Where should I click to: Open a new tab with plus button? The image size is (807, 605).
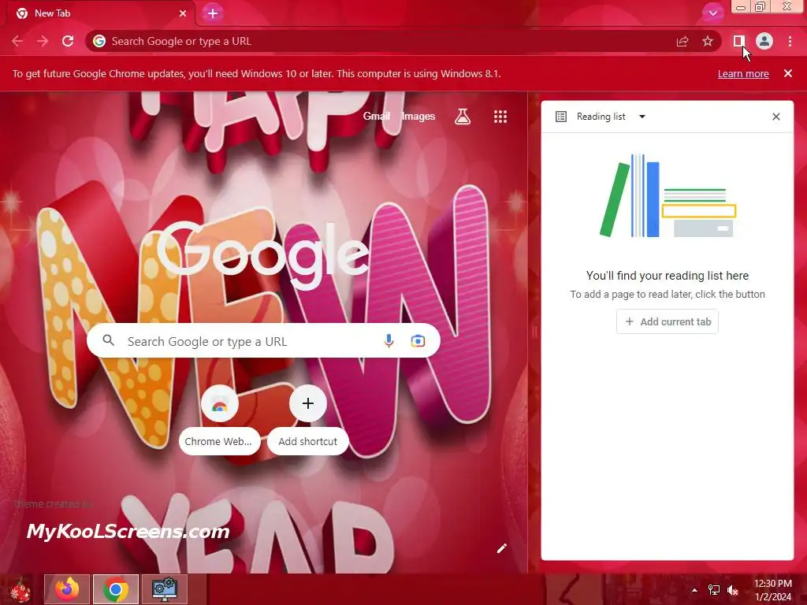213,13
